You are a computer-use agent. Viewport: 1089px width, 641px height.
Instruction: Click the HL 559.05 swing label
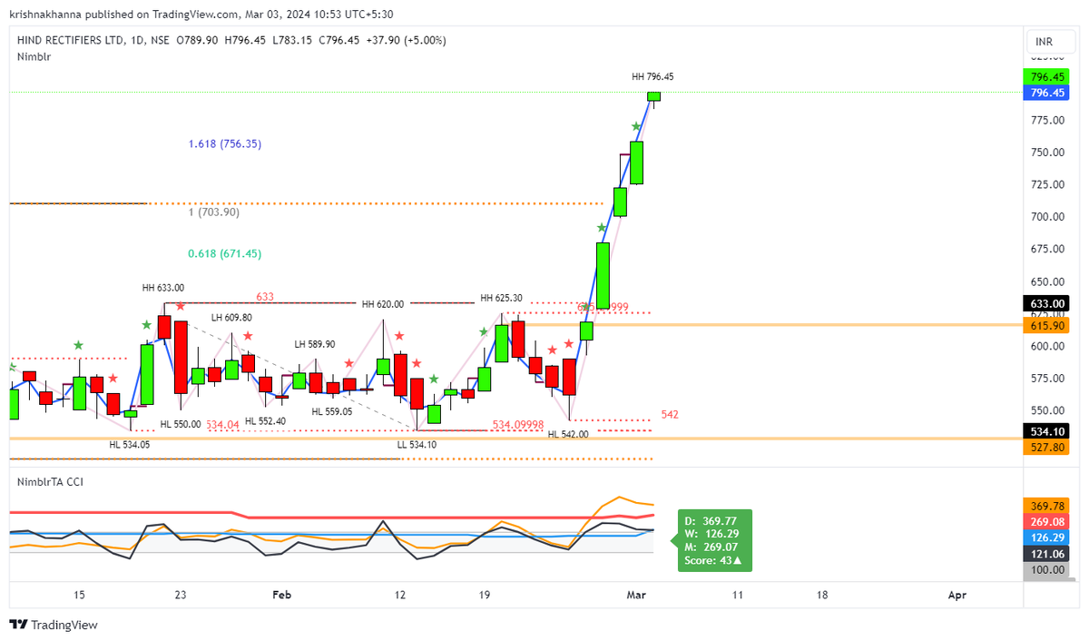tap(331, 411)
